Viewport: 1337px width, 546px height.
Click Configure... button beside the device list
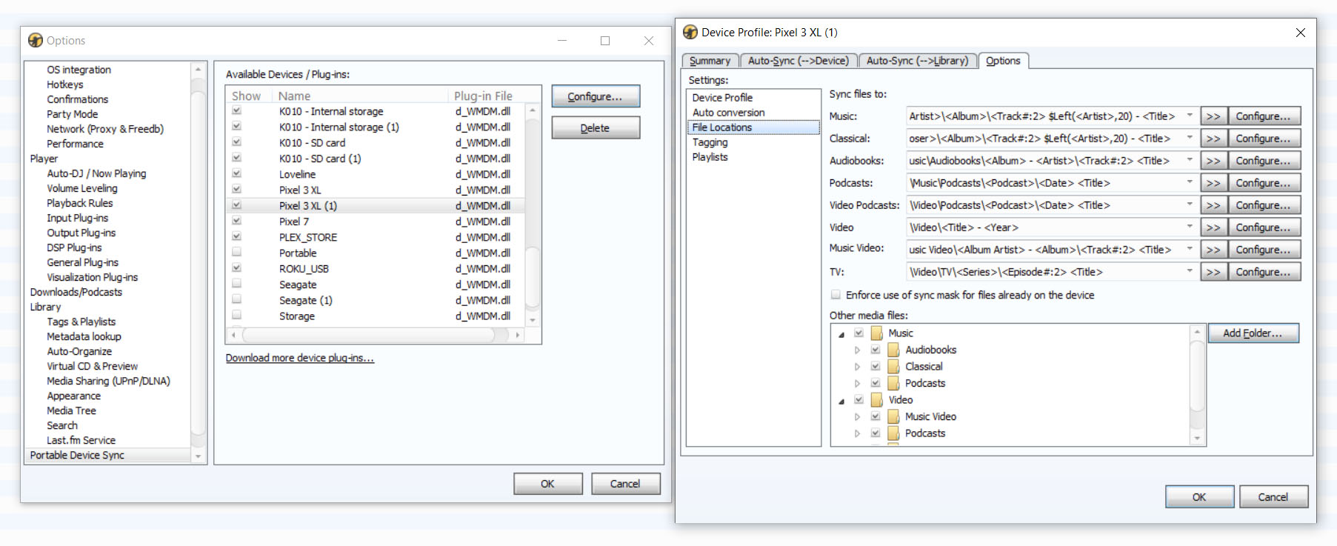[x=596, y=96]
